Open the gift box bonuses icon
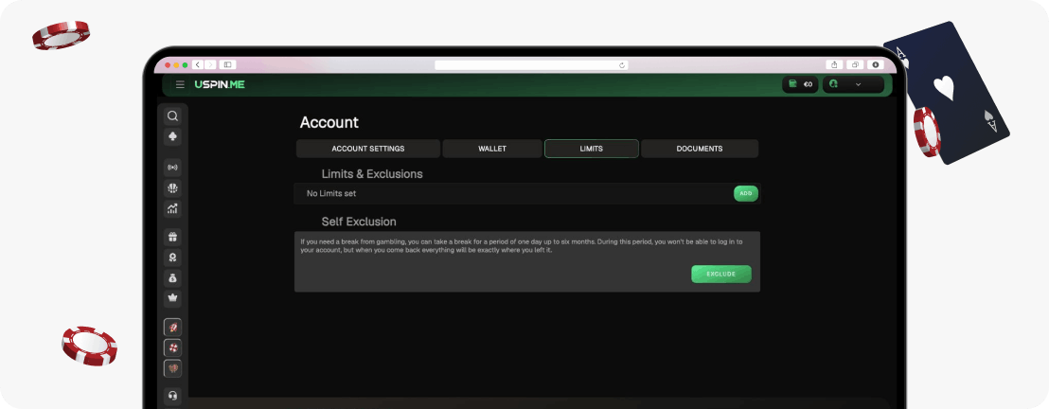 [172, 237]
